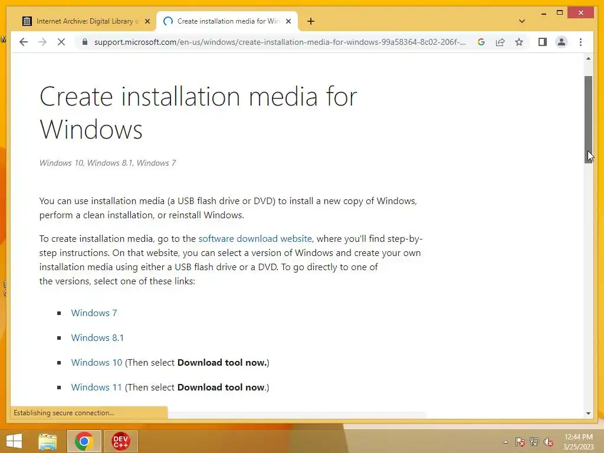Maximize the Chrome window
Screen dimensions: 604x453
coord(560,13)
